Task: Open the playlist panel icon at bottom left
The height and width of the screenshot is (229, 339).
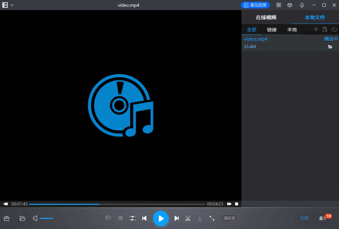Action: click(6, 218)
